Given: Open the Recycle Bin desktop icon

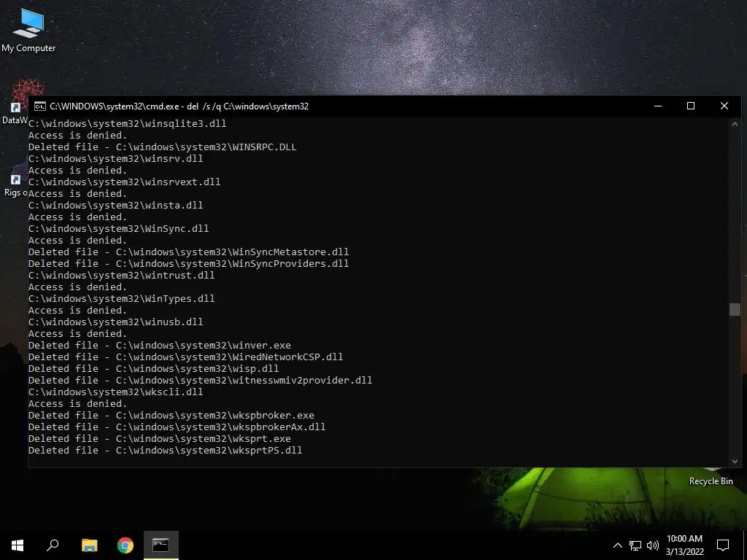Looking at the screenshot, I should [x=711, y=476].
